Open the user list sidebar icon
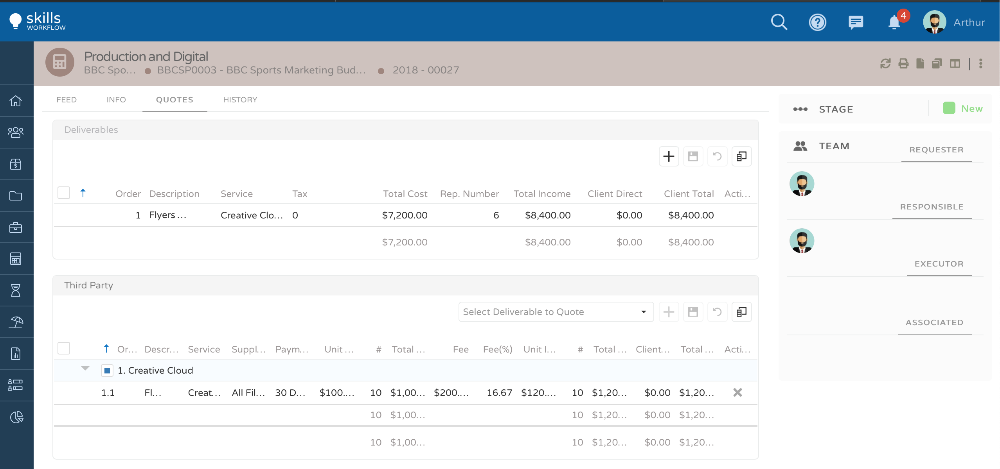Image resolution: width=1000 pixels, height=469 pixels. (16, 385)
